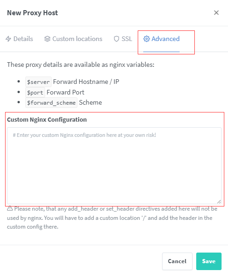This screenshot has width=228, height=277.
Task: Open the Custom locations tab label
Action: (77, 39)
